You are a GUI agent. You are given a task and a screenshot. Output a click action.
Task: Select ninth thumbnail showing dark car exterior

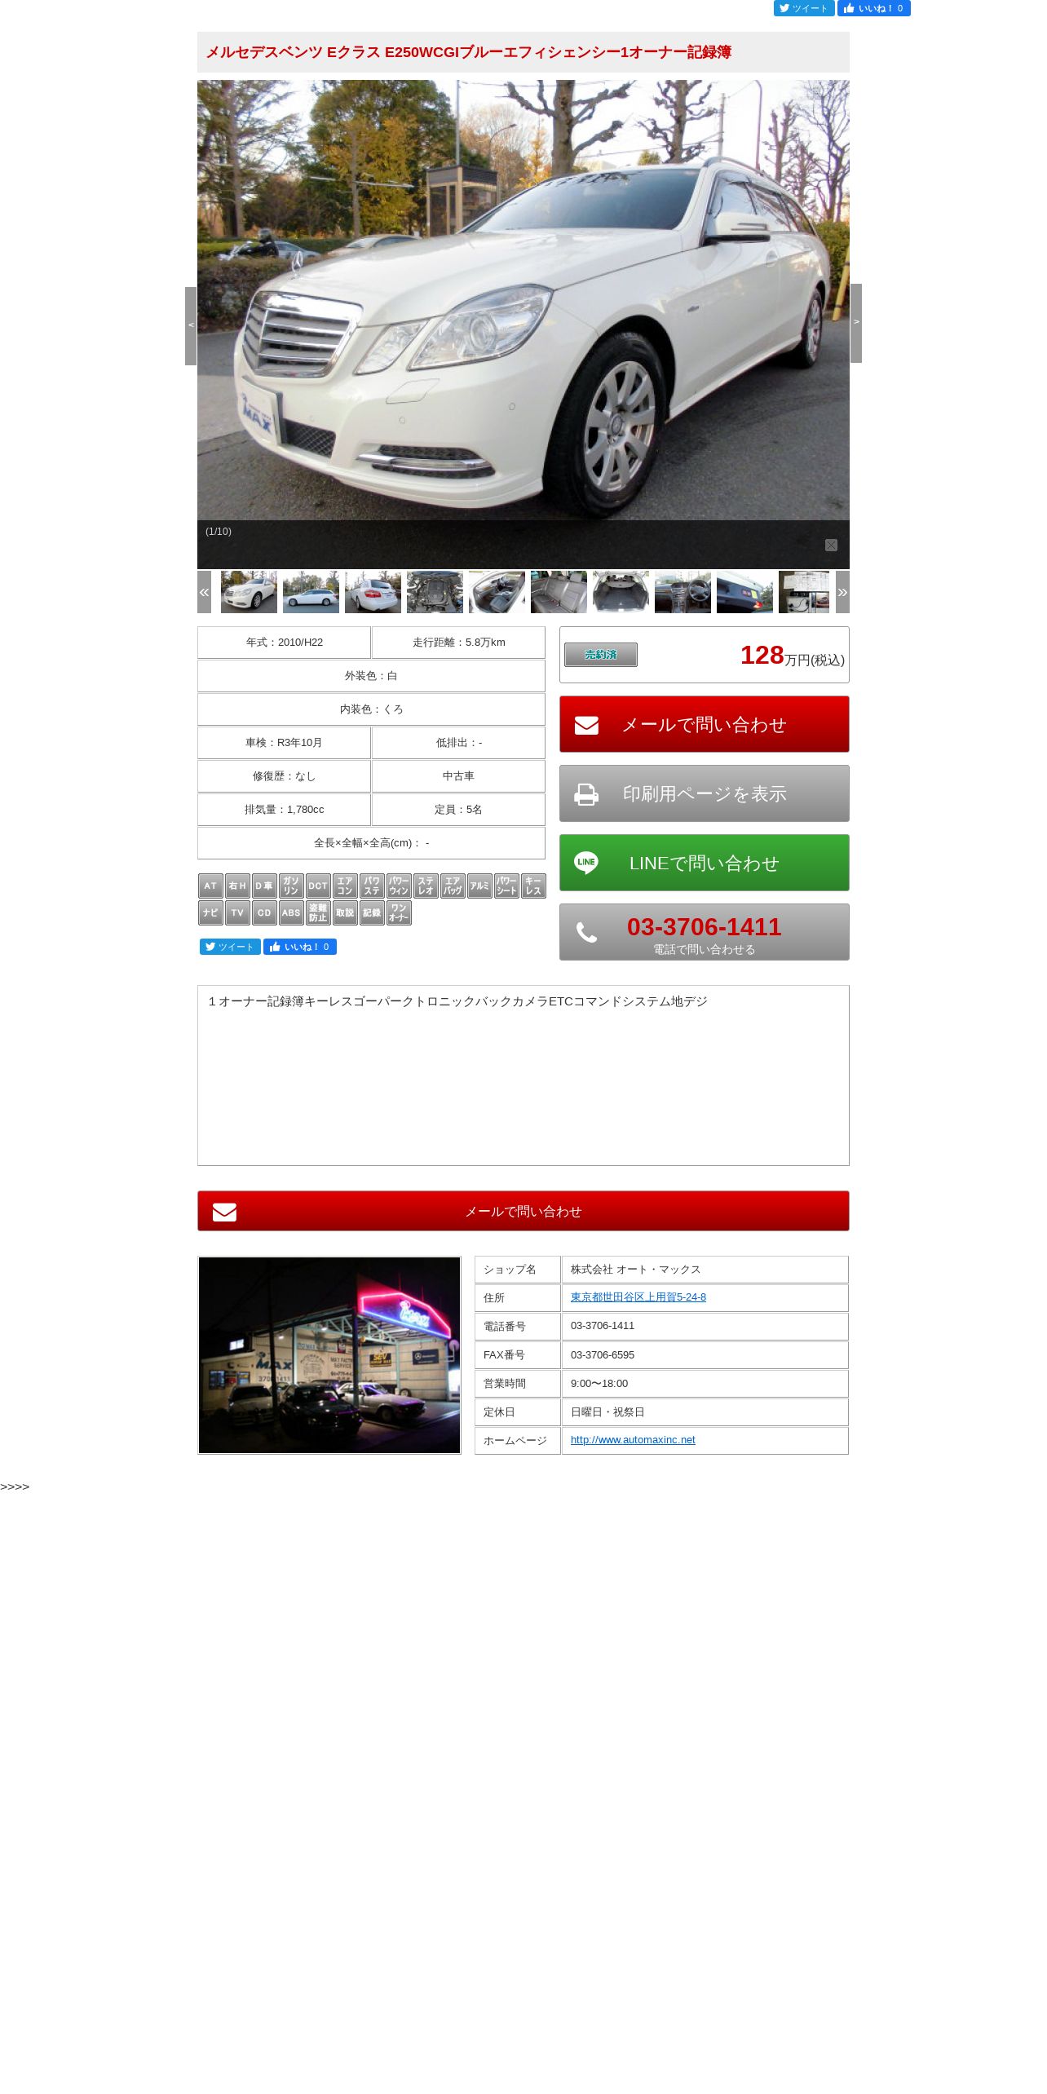pos(744,592)
